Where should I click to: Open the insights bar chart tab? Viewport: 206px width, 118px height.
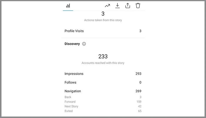tap(68, 6)
